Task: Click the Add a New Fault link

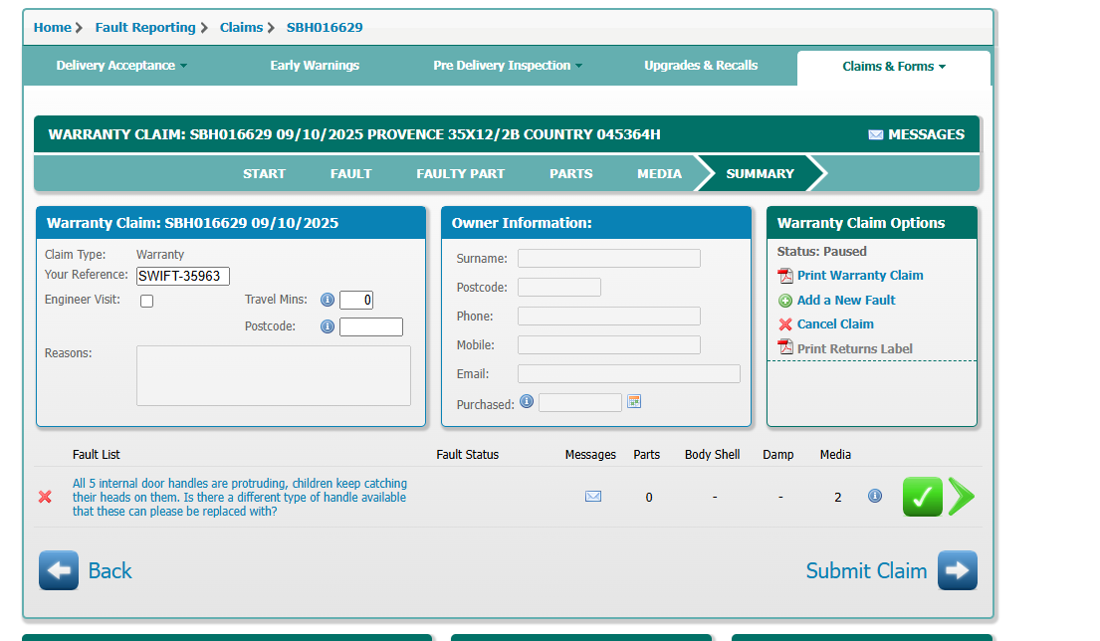Action: [x=846, y=301]
